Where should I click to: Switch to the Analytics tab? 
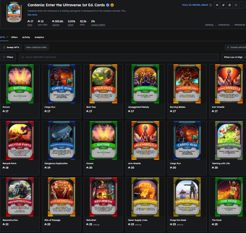(39, 37)
